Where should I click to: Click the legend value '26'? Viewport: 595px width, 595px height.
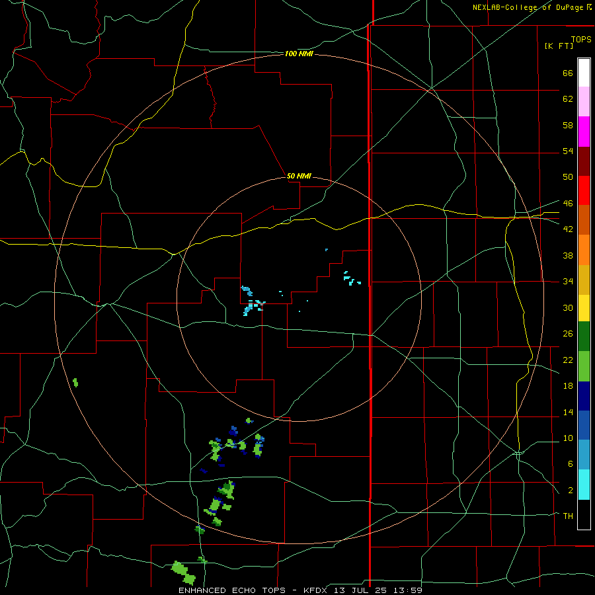point(568,334)
